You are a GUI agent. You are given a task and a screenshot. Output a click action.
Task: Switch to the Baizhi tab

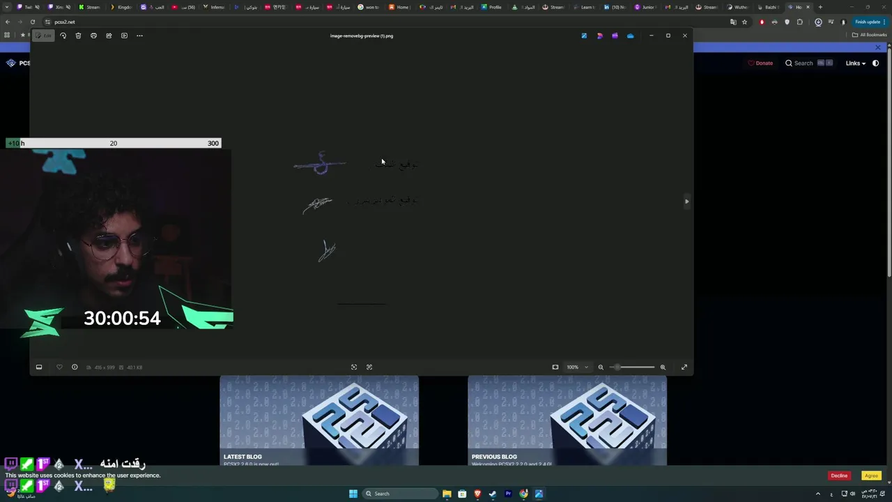point(770,7)
